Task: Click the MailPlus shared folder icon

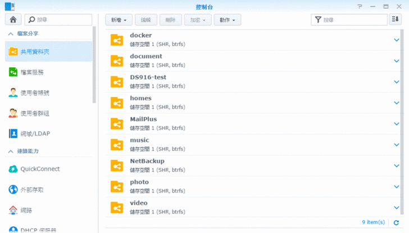Action: click(x=117, y=124)
